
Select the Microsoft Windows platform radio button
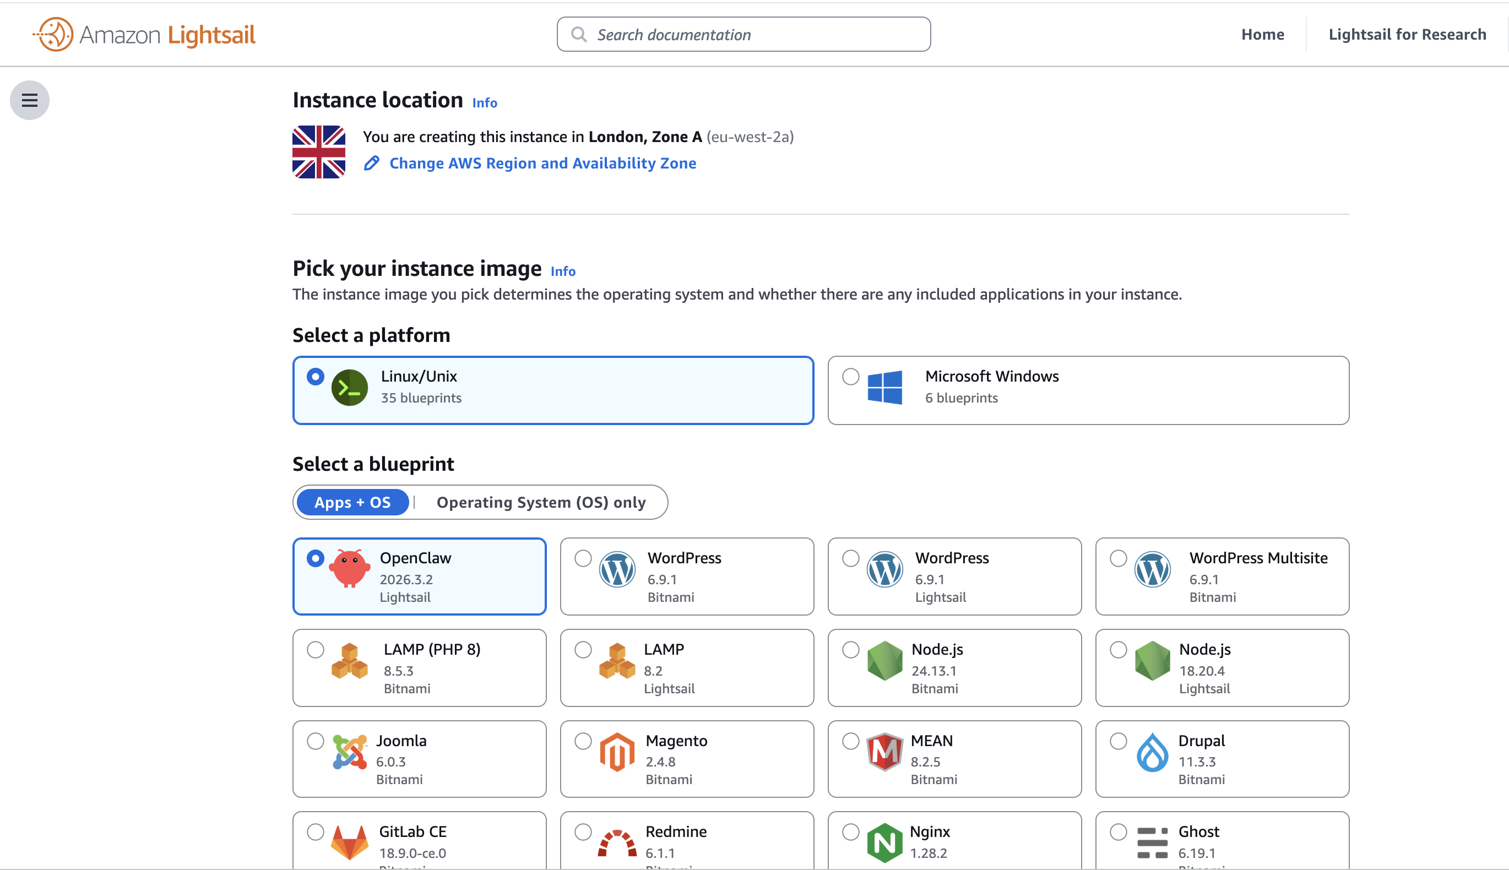[x=850, y=377]
